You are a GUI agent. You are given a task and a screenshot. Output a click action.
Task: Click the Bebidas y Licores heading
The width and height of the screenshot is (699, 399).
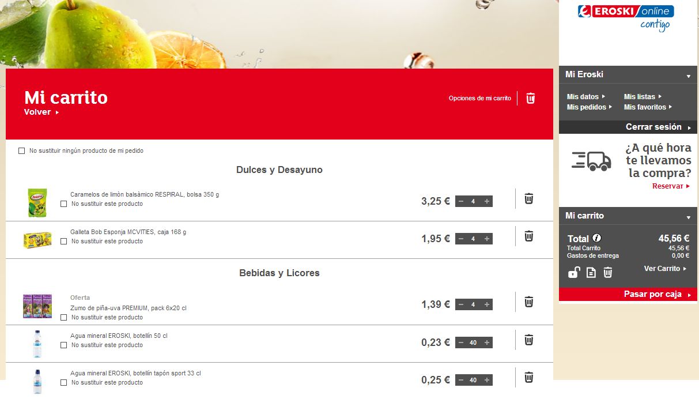coord(279,273)
